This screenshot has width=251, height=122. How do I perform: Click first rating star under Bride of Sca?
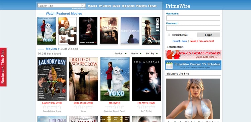pos(76,107)
